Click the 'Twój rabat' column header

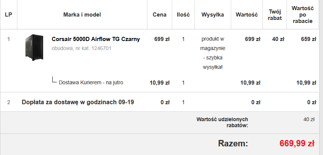(275, 15)
